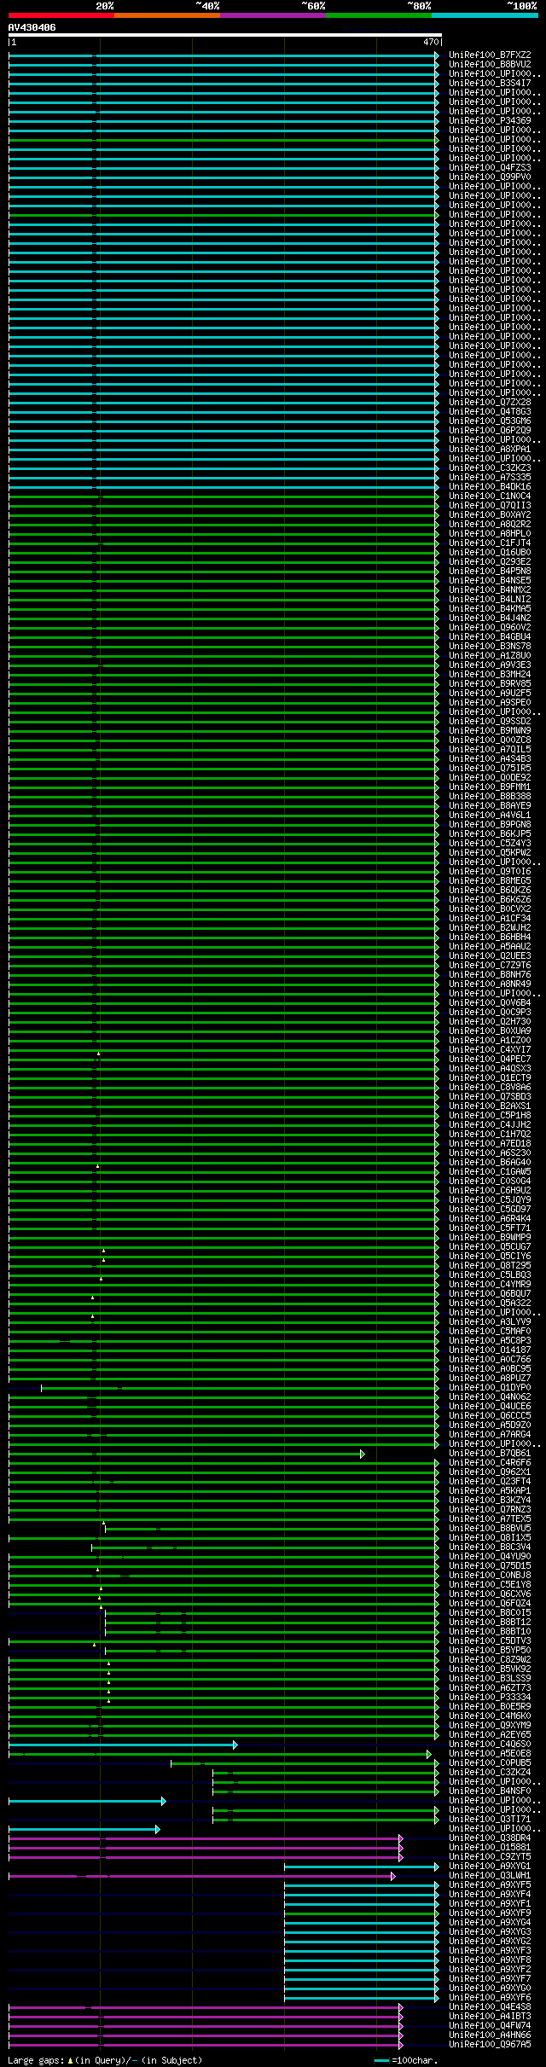This screenshot has width=546, height=2067.
Task: Select hit UniRef100_Q7QII3
Action: point(490,505)
